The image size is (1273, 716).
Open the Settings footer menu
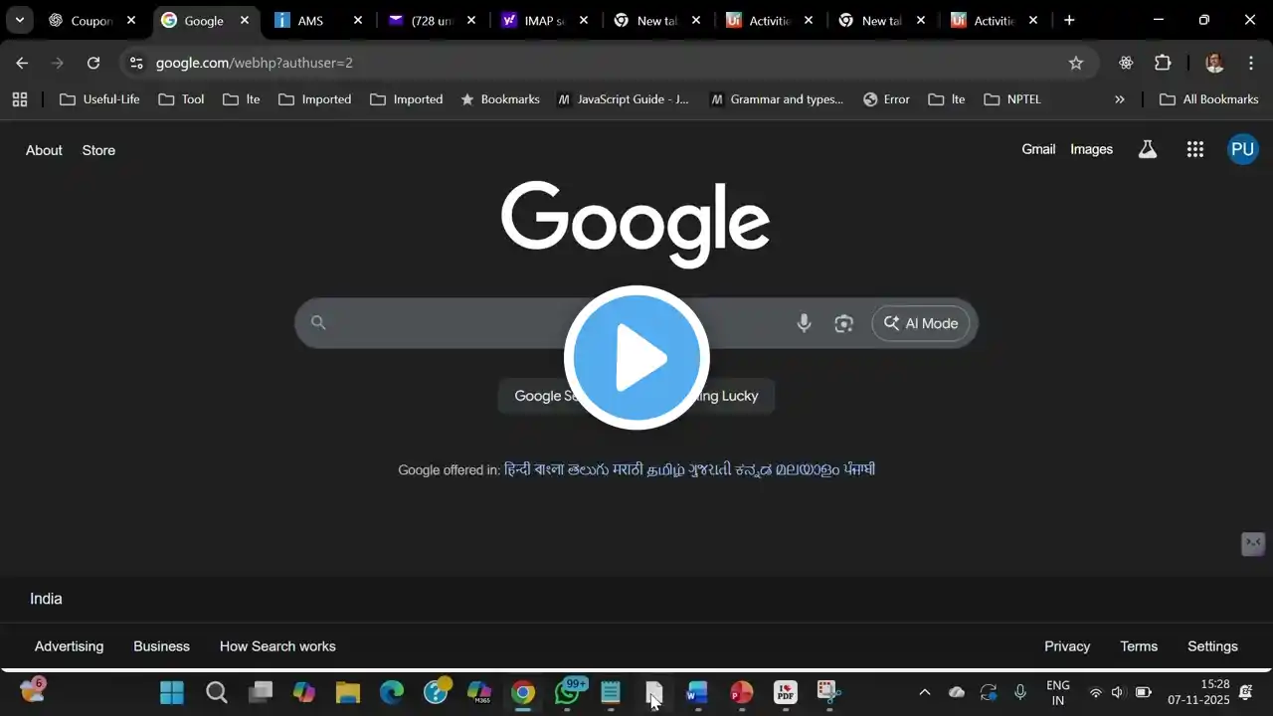coord(1212,646)
